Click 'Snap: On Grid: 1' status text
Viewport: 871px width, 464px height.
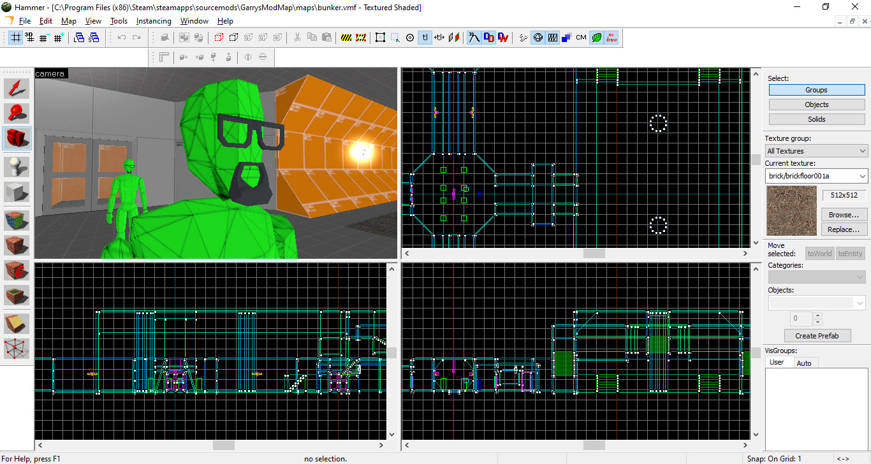click(774, 459)
